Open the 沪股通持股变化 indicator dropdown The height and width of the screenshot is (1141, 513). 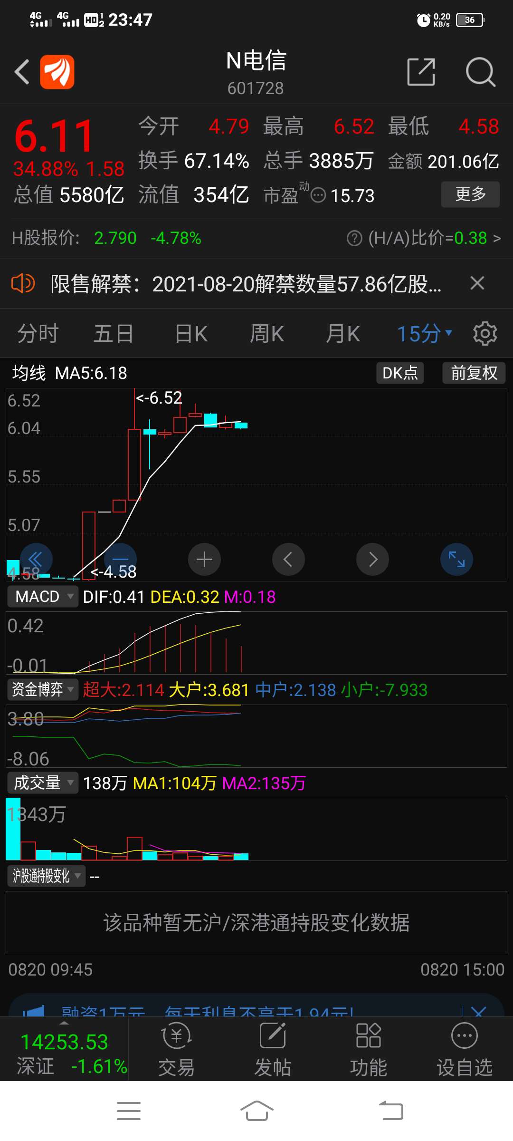tap(47, 876)
